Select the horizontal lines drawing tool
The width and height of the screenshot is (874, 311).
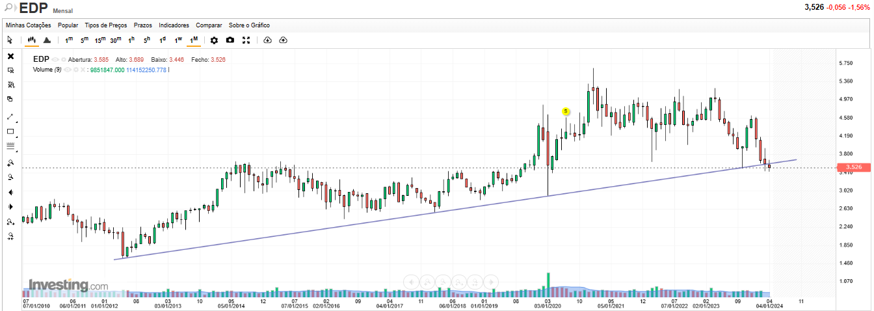pyautogui.click(x=10, y=146)
